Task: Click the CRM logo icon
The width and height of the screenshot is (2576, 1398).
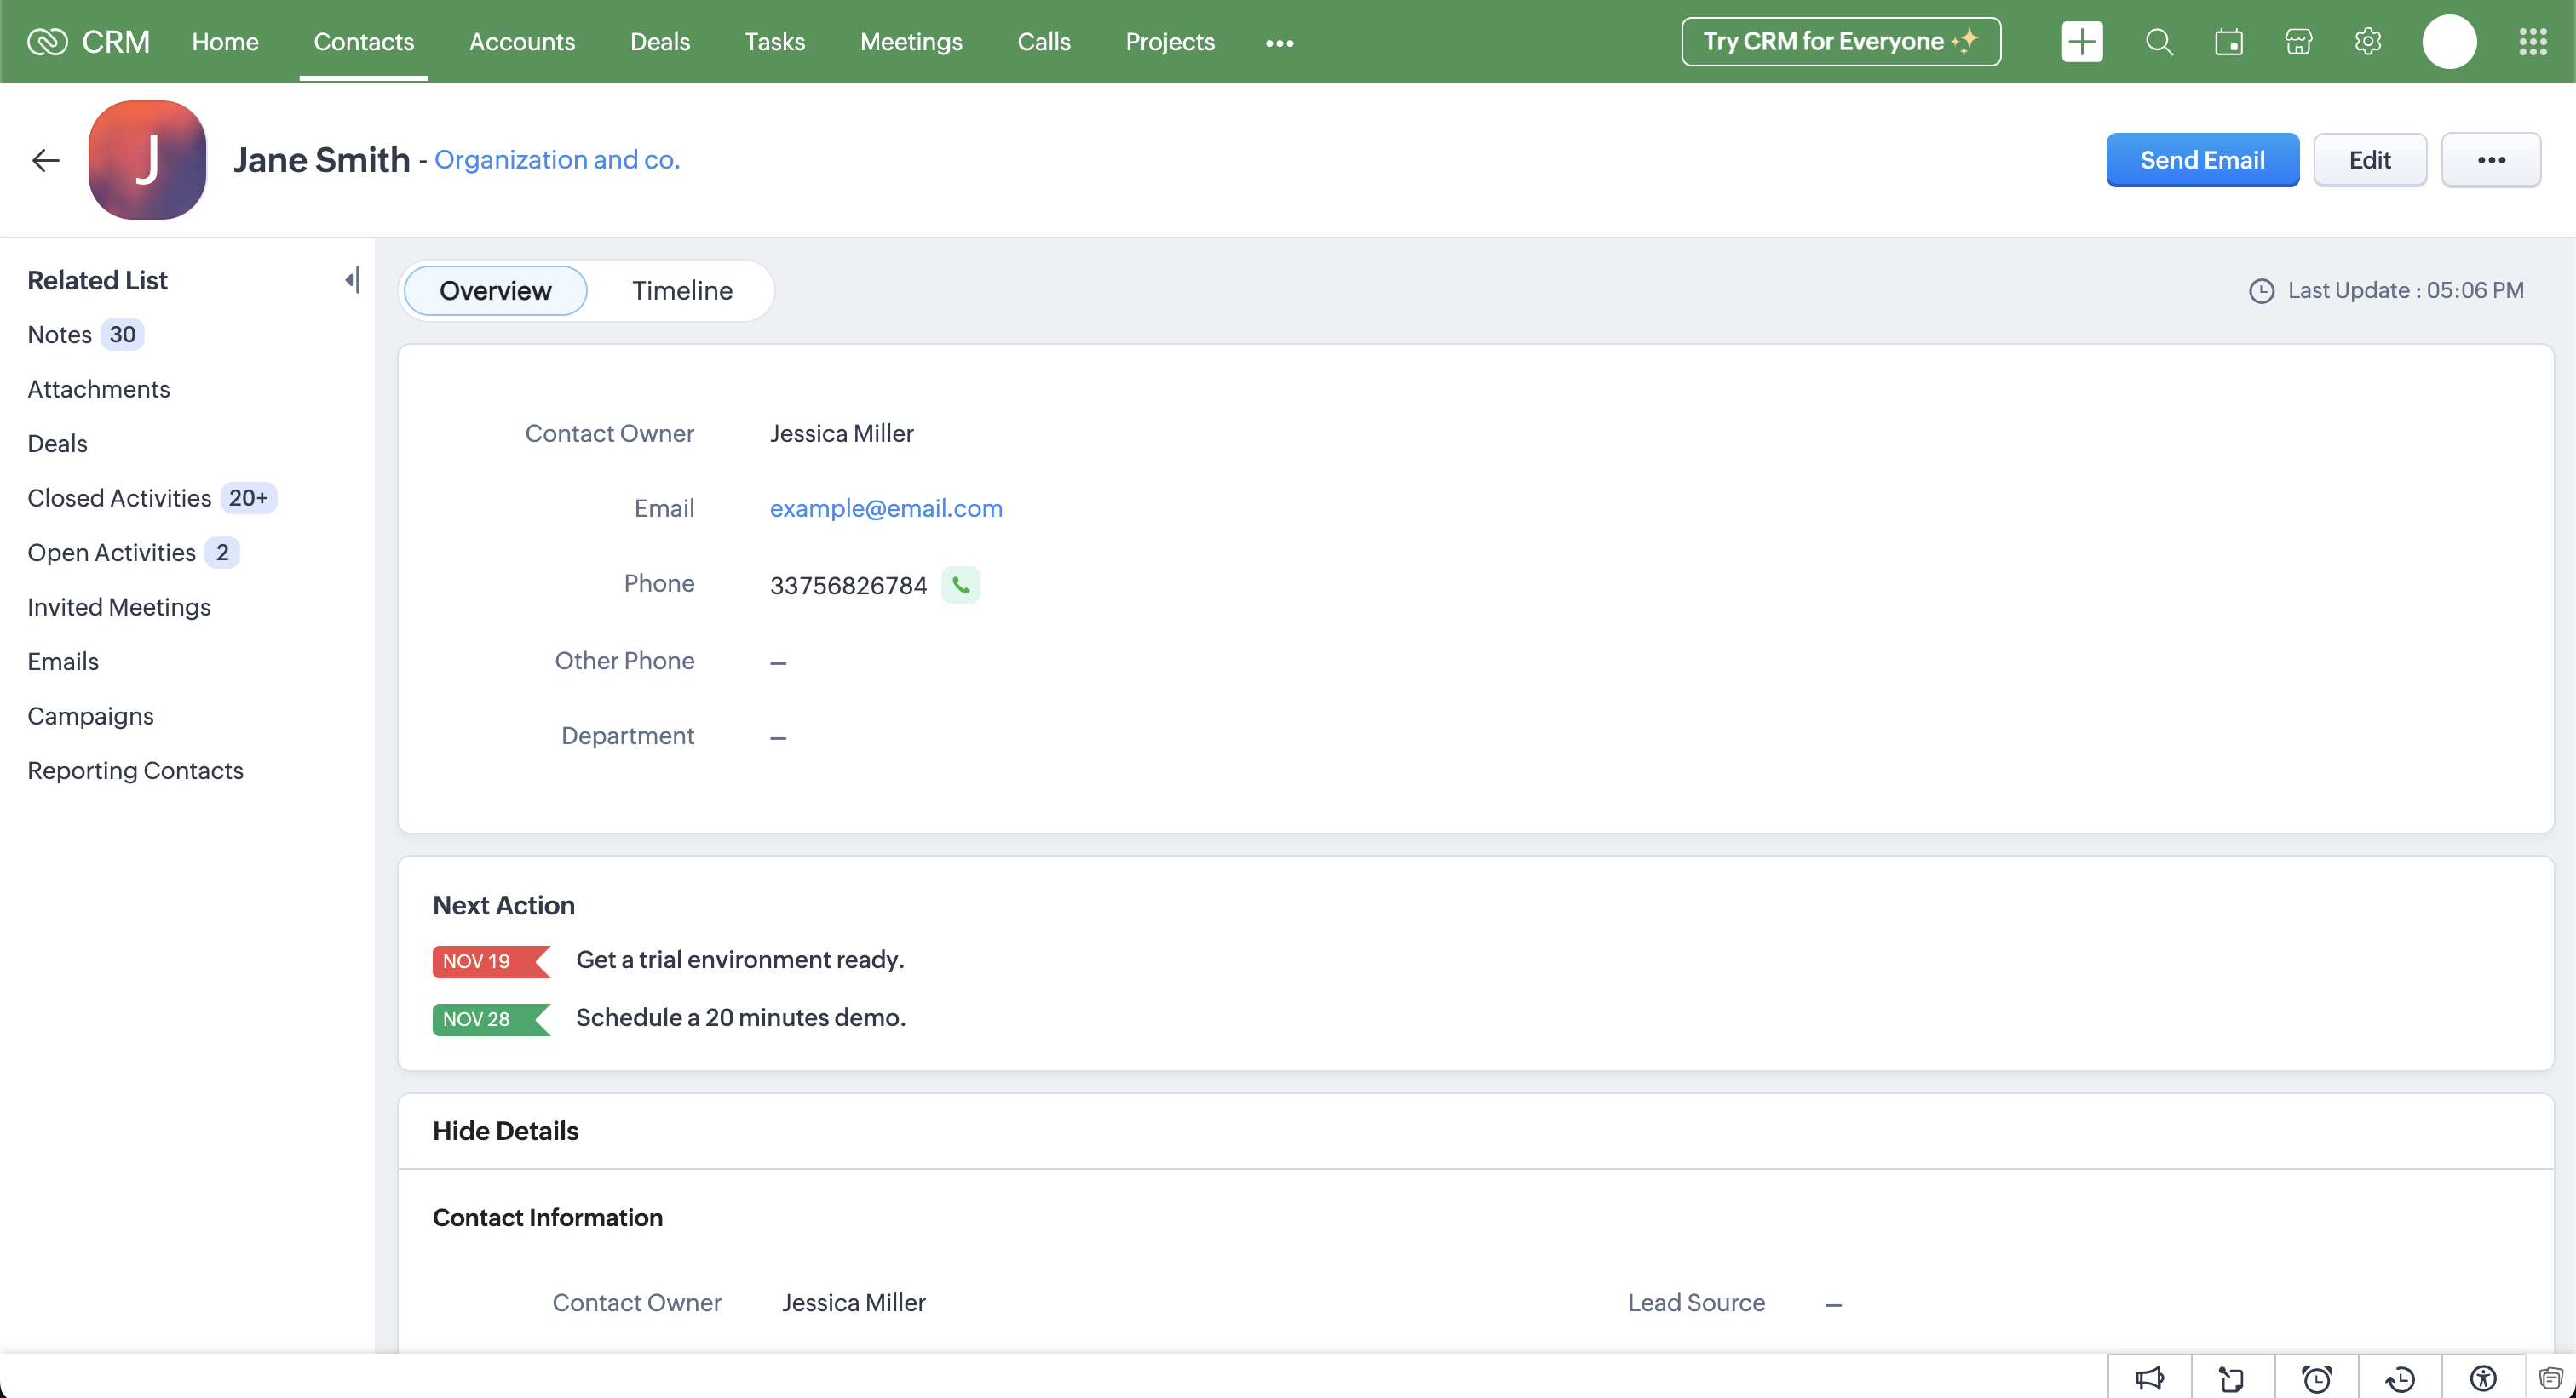Action: (x=47, y=41)
